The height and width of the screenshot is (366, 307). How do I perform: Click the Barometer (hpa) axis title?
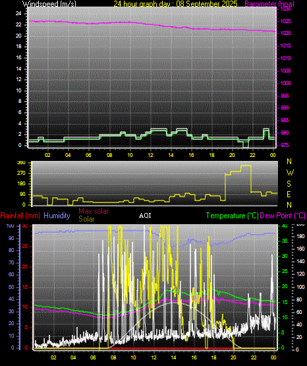(269, 3)
